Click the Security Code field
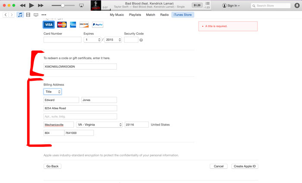This screenshot has height=183, width=302. pyautogui.click(x=131, y=40)
